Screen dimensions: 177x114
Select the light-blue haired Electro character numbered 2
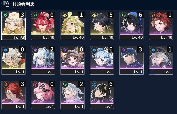pyautogui.click(x=43, y=60)
